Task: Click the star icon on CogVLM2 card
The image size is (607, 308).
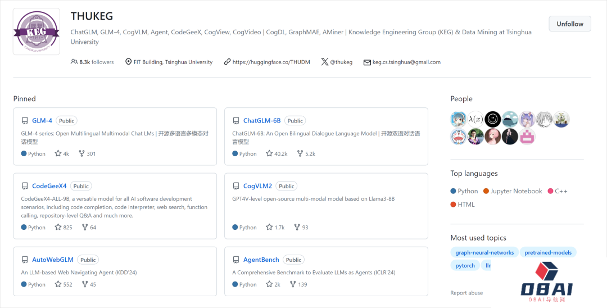Action: (x=269, y=228)
